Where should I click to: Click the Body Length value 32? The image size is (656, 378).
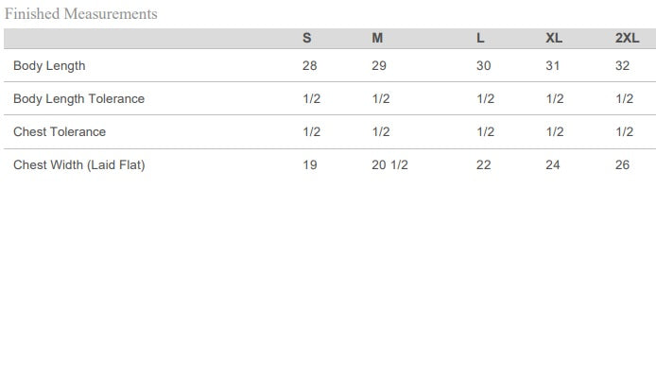622,66
